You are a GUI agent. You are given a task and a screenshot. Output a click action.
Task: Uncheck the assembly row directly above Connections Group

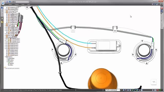7,9
